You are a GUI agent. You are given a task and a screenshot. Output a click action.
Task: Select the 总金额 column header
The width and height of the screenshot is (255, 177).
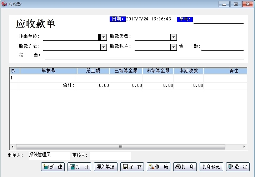click(93, 71)
